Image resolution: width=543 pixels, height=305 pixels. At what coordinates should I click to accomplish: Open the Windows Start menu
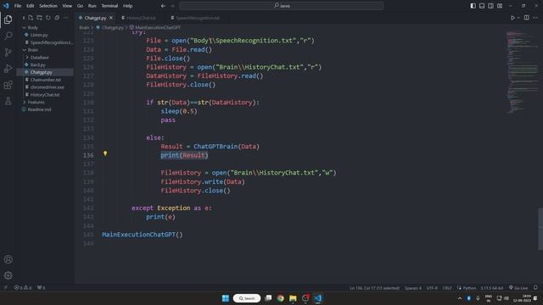click(x=226, y=298)
